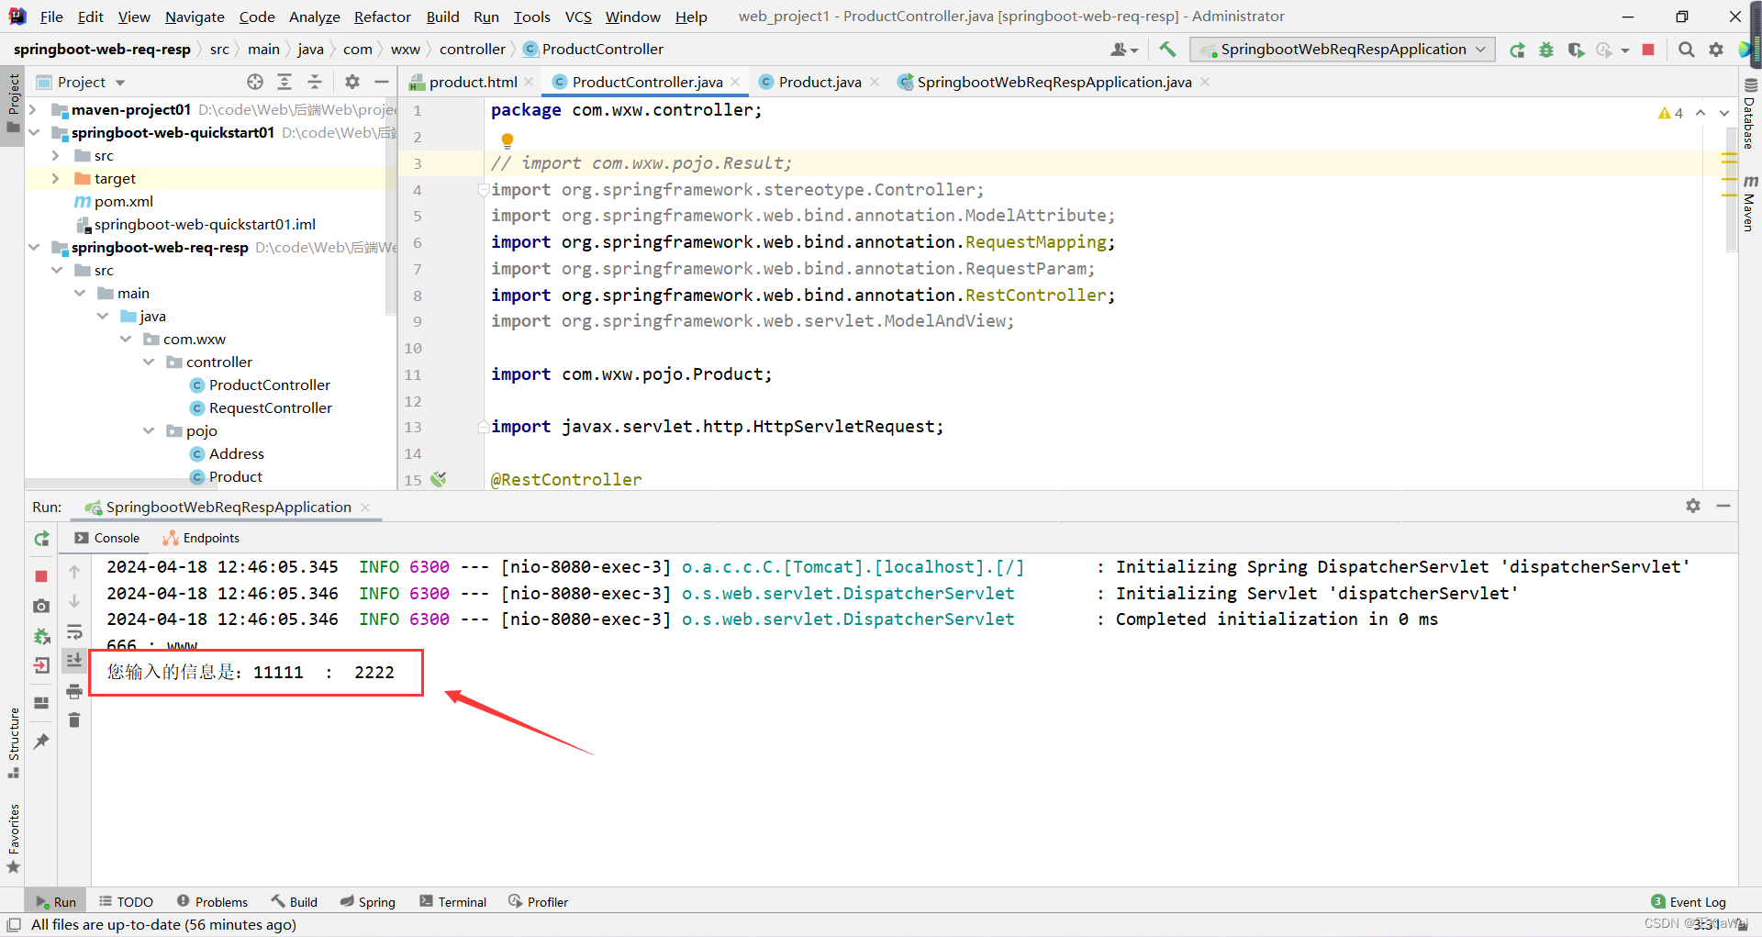Viewport: 1762px width, 937px height.
Task: Expand all in Project panel
Action: coord(284,82)
